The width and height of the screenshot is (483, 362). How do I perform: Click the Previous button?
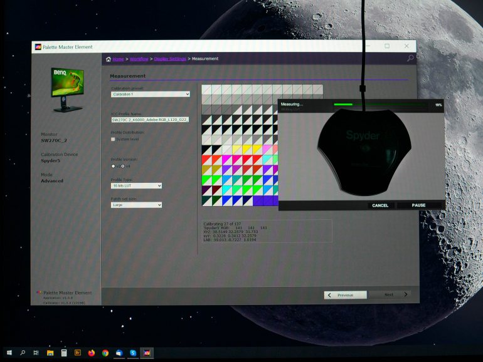click(345, 295)
